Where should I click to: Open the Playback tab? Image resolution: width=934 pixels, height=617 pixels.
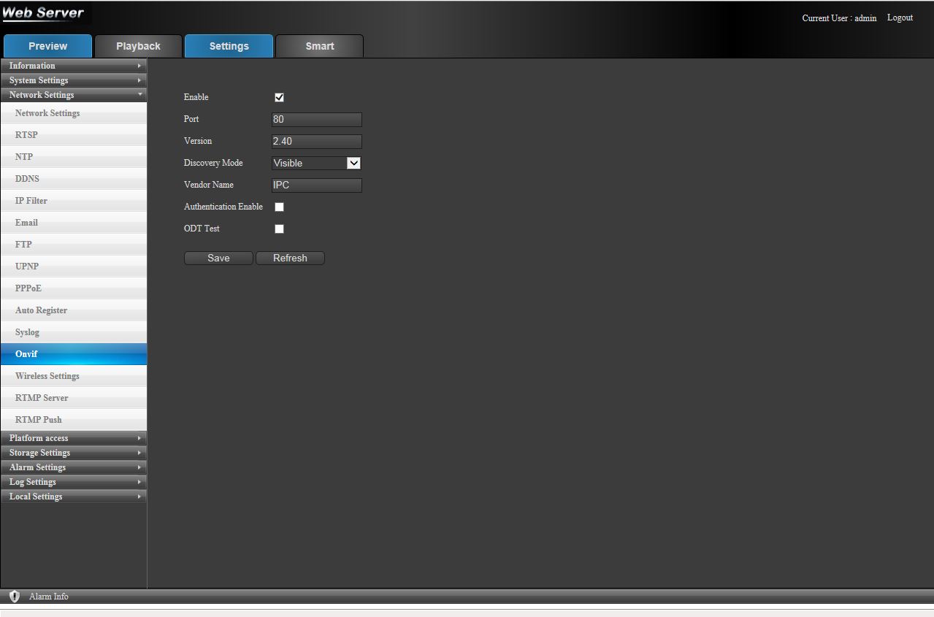click(138, 46)
